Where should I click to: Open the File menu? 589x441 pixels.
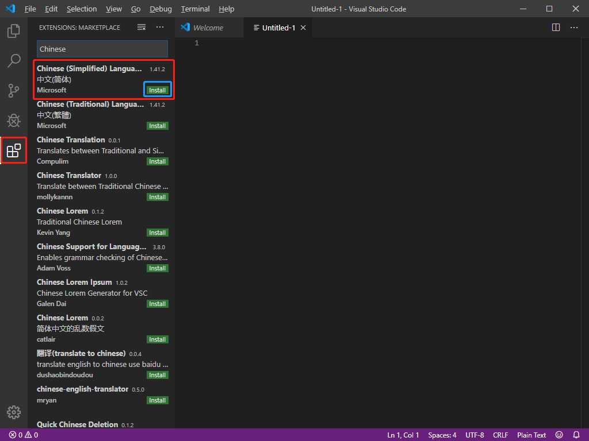click(30, 9)
